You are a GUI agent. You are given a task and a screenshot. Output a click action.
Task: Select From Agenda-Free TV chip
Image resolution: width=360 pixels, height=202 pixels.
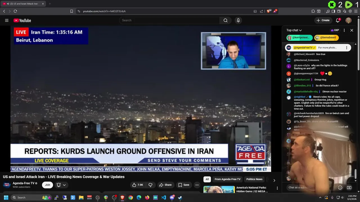coord(228,179)
